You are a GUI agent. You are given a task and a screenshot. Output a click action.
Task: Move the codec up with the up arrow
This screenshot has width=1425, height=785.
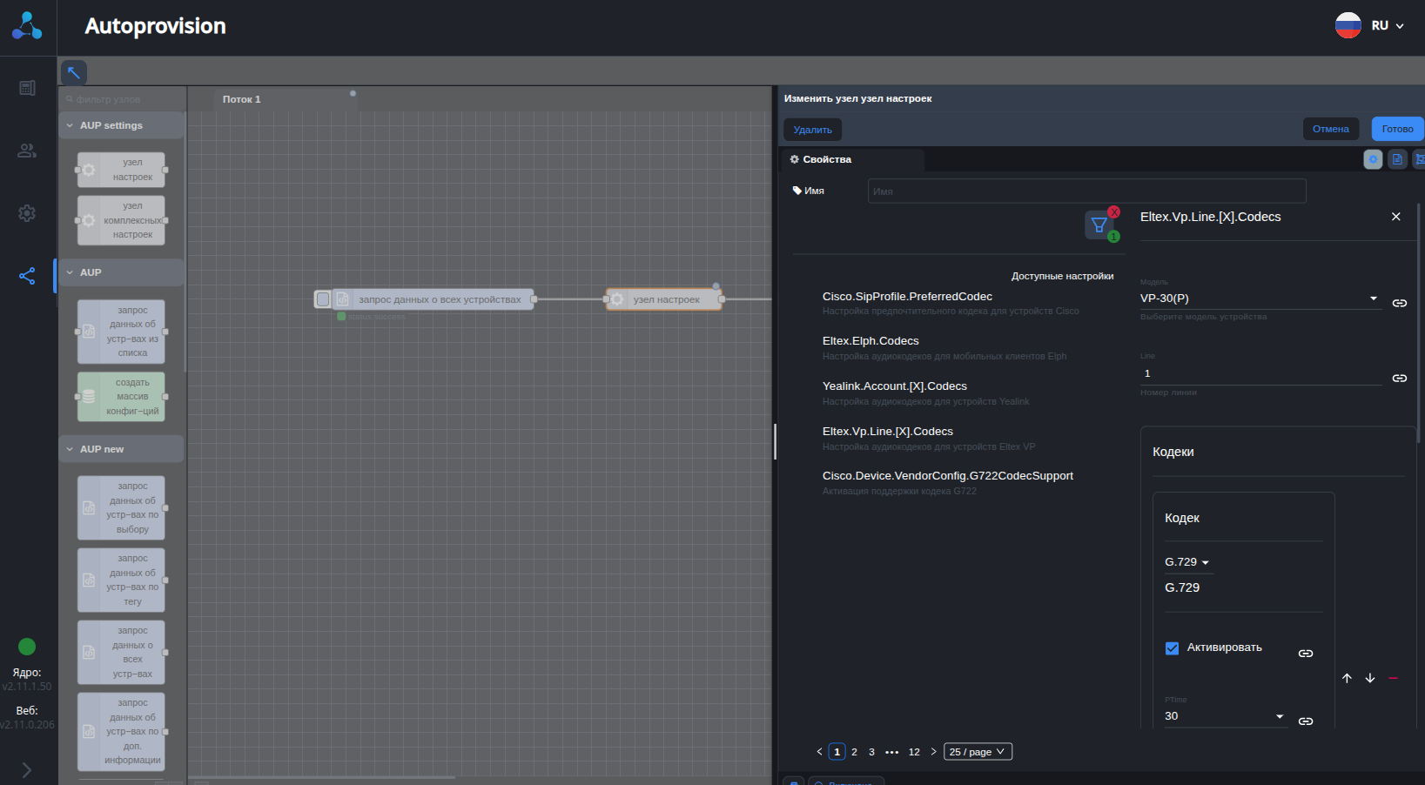tap(1347, 678)
